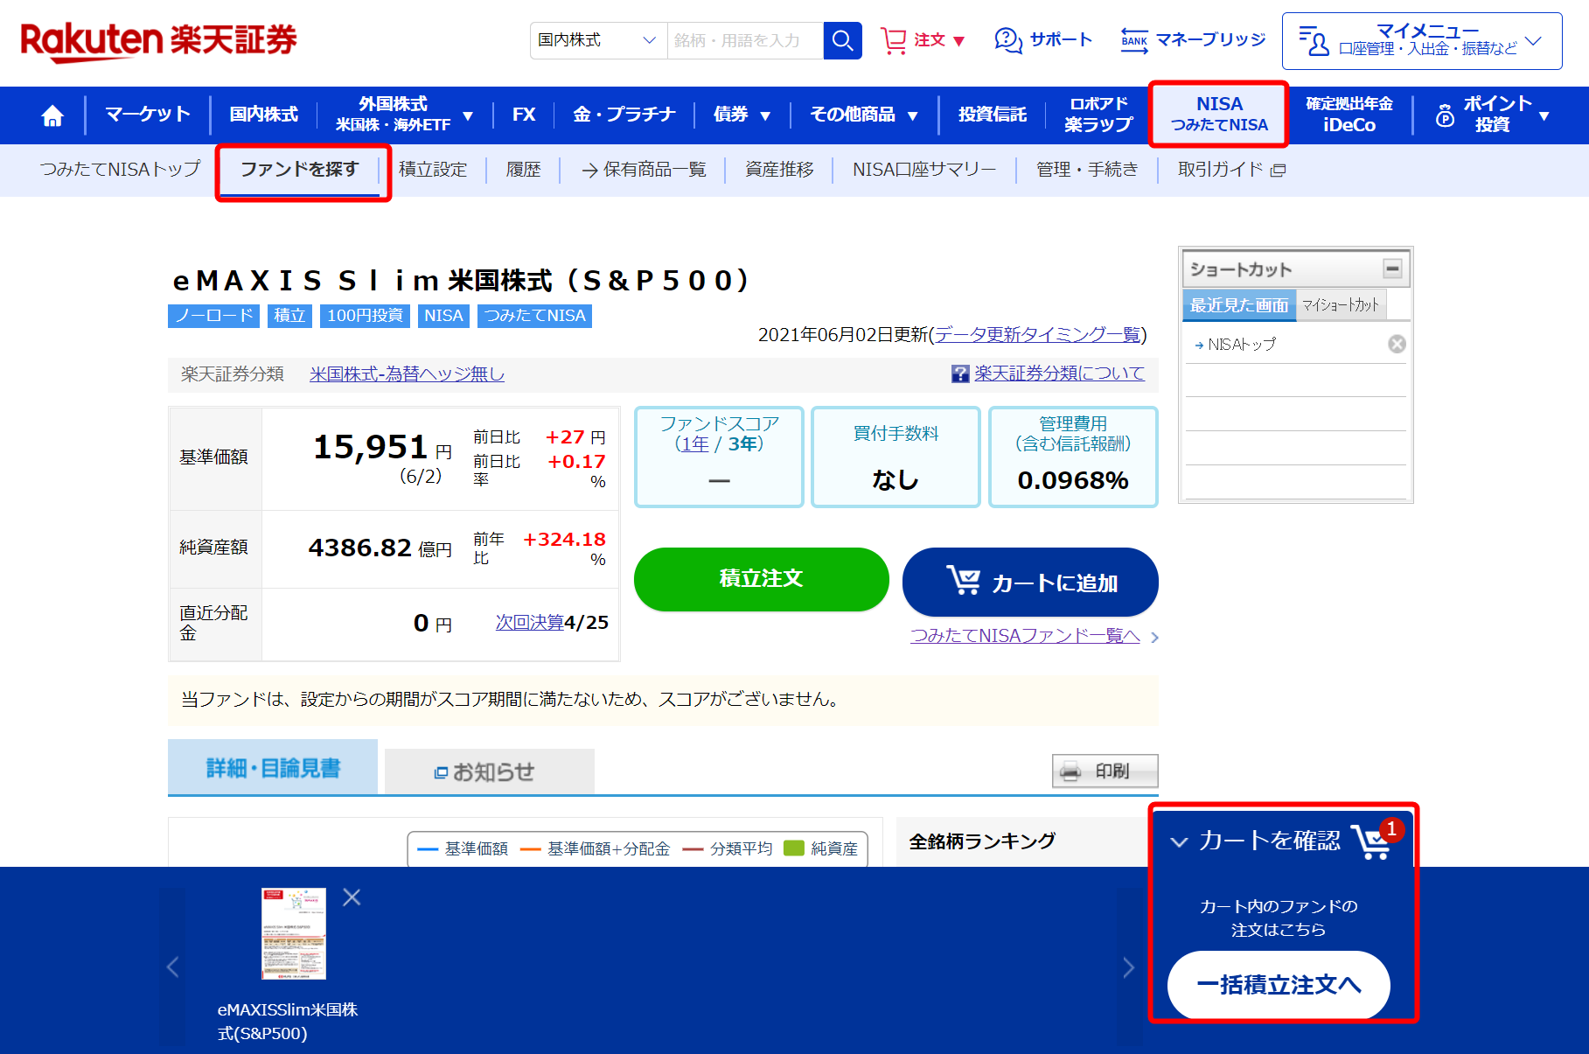
Task: Click the green 積立注文 button
Action: [761, 579]
